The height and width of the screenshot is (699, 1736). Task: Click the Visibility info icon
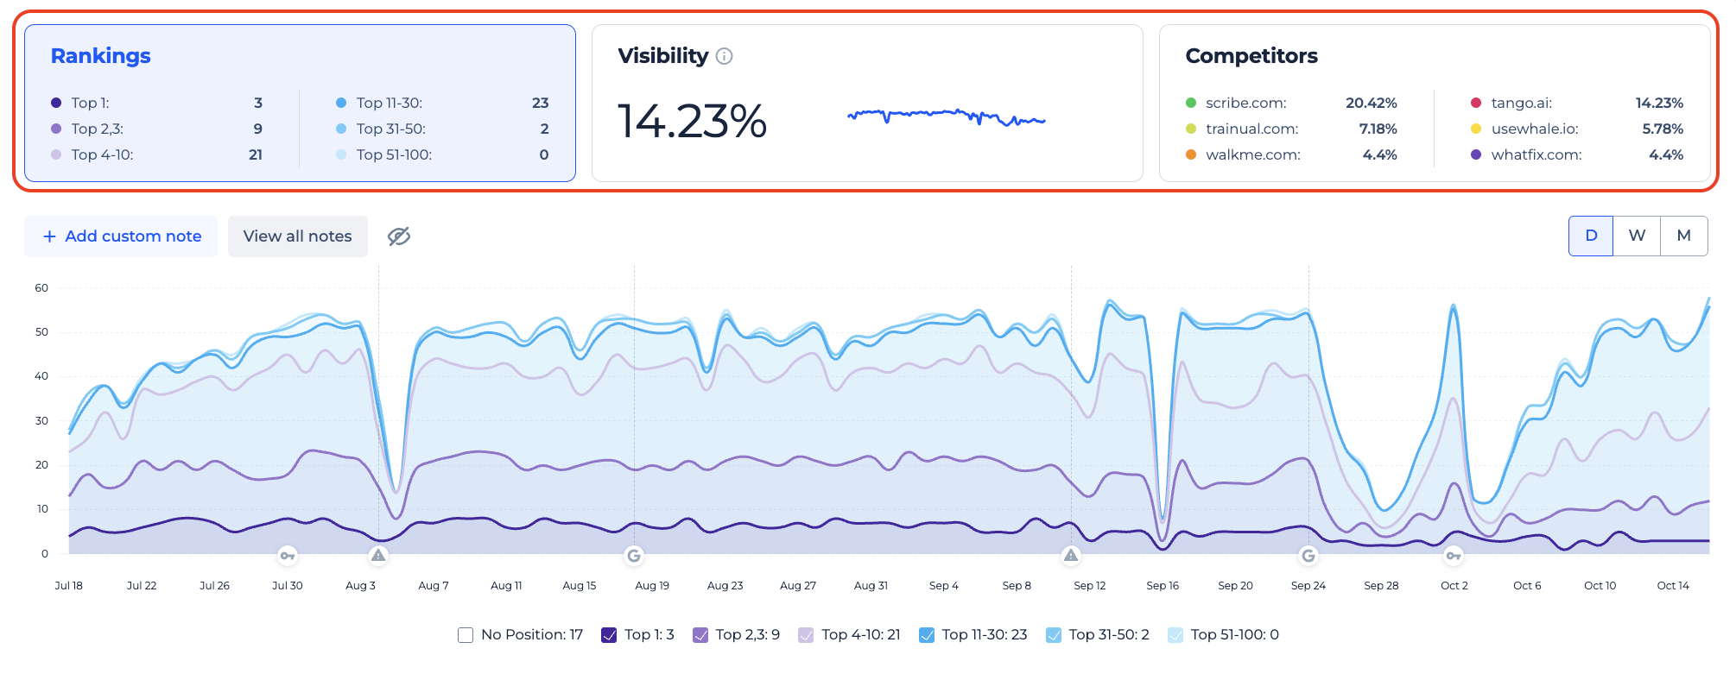coord(725,56)
